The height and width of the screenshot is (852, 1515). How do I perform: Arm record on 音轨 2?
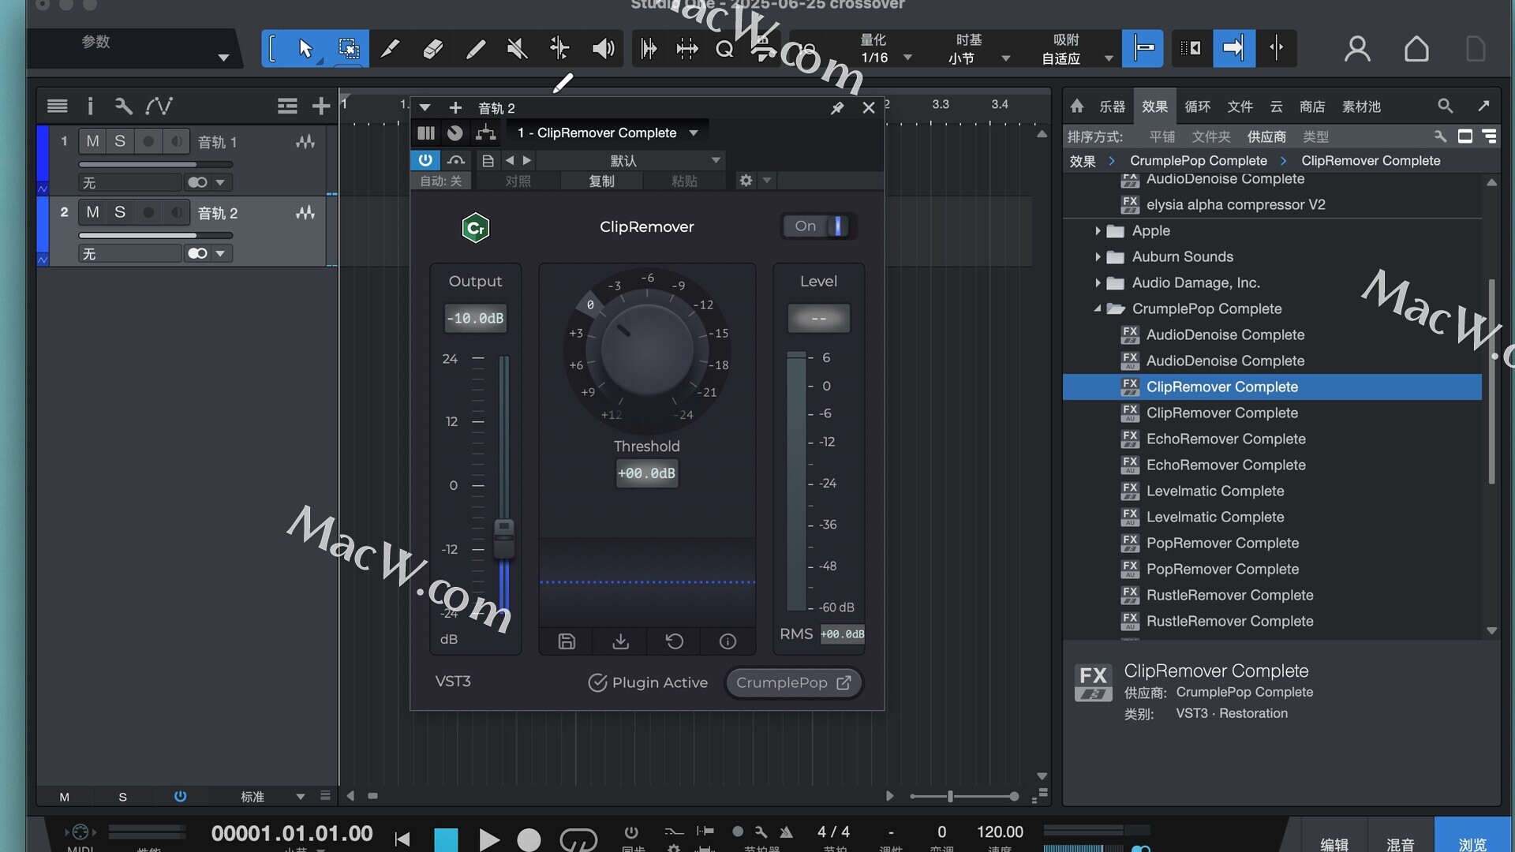point(148,212)
